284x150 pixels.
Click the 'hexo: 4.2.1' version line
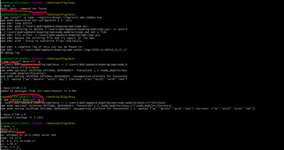(9, 129)
